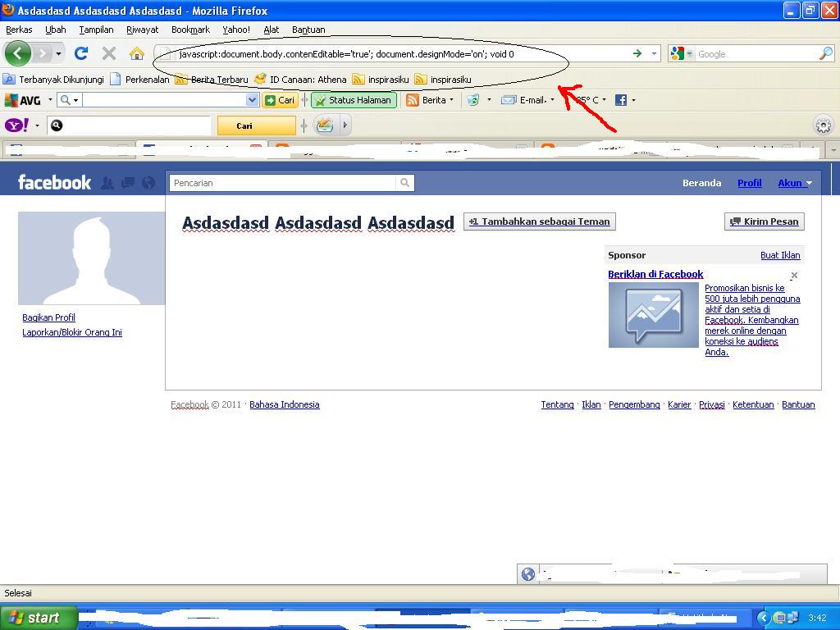
Task: Open the Riwayat menu
Action: pyautogui.click(x=143, y=30)
